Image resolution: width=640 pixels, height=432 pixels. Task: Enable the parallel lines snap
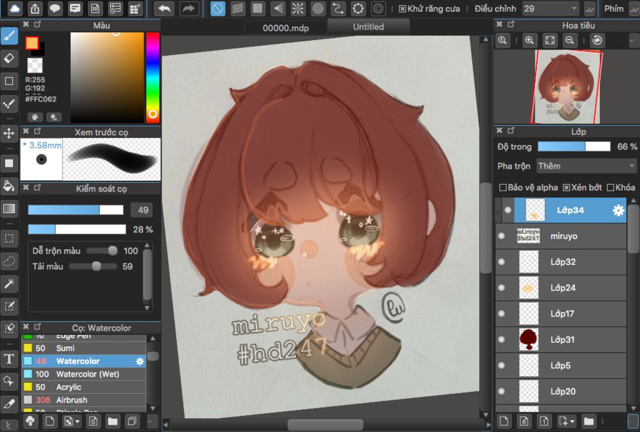tap(237, 8)
